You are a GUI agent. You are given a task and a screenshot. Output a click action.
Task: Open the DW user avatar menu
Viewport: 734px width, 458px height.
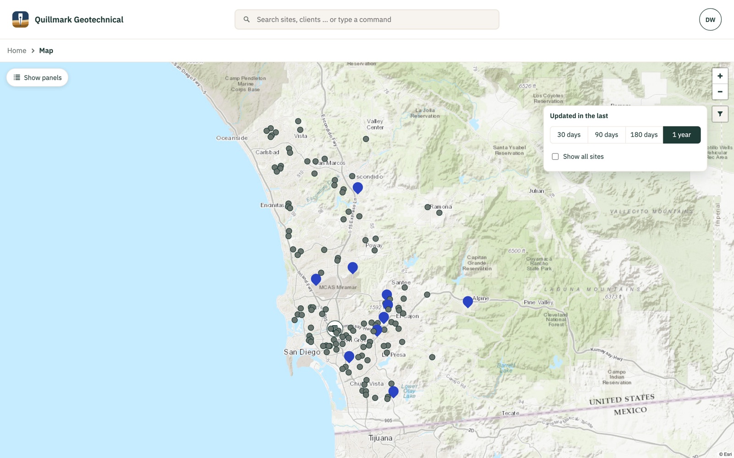pos(710,20)
